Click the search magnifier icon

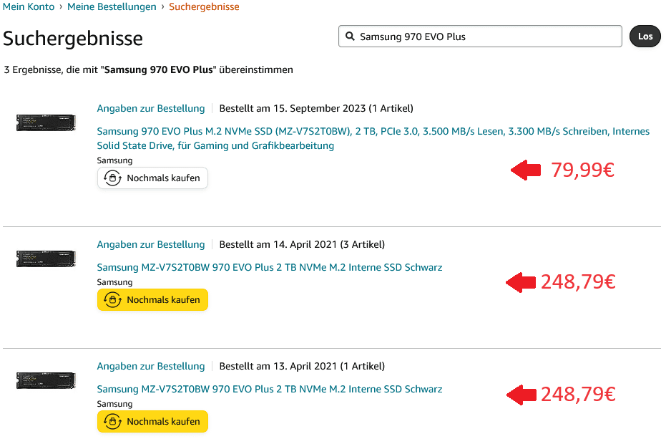(350, 36)
